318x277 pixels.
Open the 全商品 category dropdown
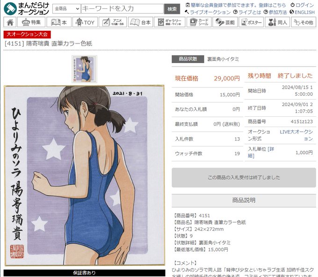[66, 9]
